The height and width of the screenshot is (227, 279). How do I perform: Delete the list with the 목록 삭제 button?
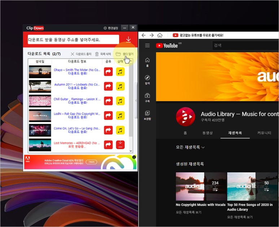pos(103,54)
